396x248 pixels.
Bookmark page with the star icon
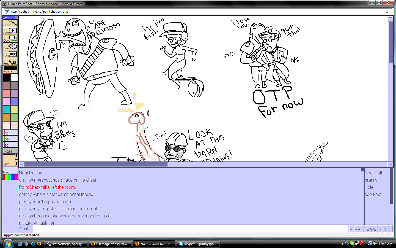387,12
